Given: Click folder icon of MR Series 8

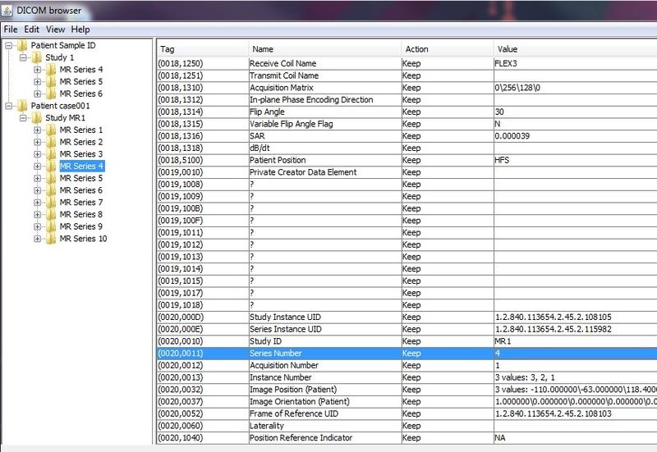Looking at the screenshot, I should pos(51,214).
